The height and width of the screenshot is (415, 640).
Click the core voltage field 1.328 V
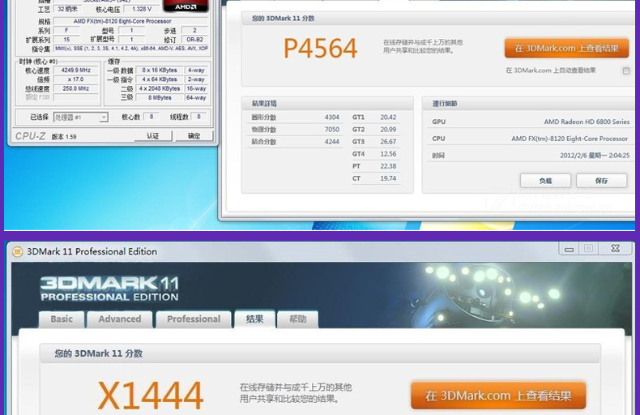tap(141, 9)
